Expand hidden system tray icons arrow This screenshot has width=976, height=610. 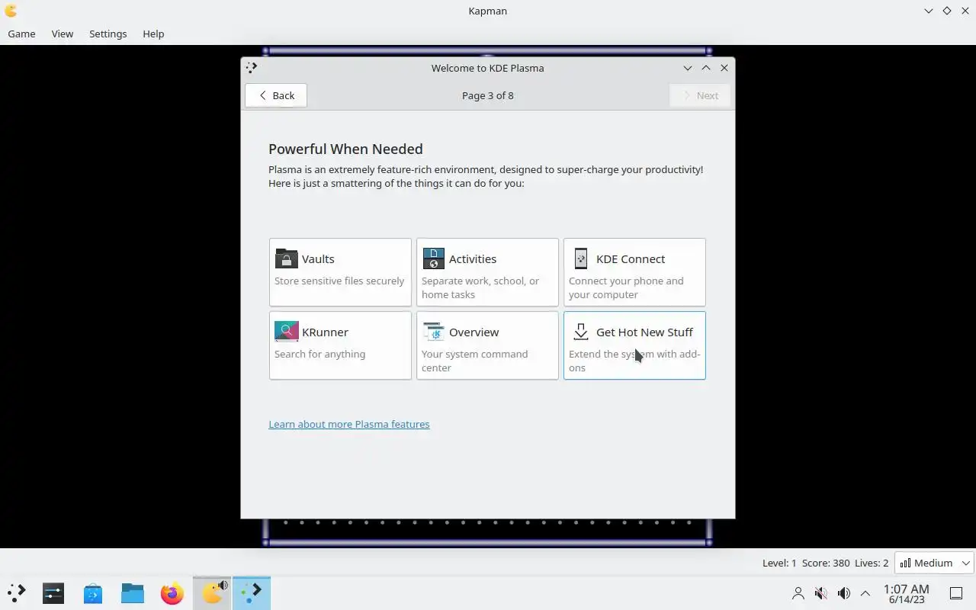pos(865,592)
